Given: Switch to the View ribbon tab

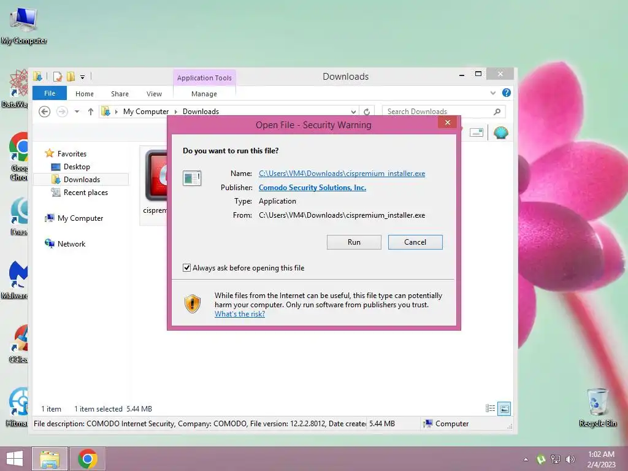Looking at the screenshot, I should click(154, 94).
